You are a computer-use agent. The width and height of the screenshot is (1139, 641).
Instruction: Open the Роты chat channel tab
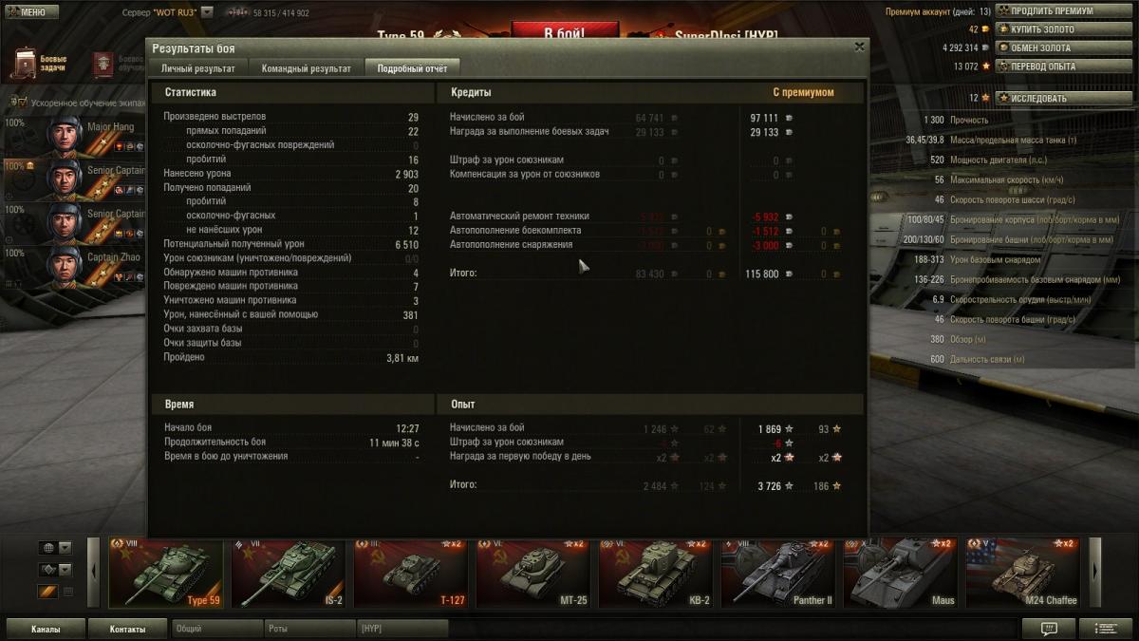309,629
